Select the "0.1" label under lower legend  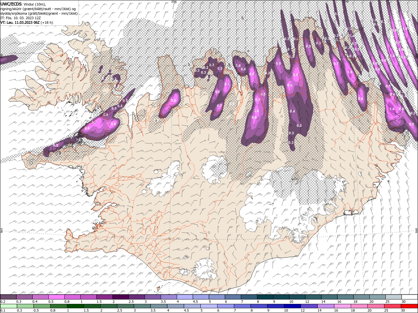(x=3, y=311)
